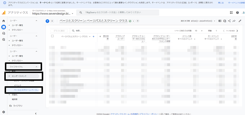Click the 表示回数 column header
This screenshot has height=115, width=245.
click(x=105, y=37)
